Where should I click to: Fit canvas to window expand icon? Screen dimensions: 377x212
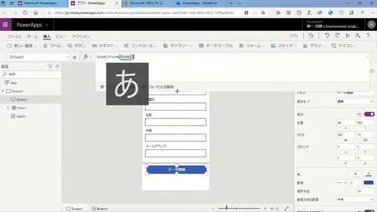[x=286, y=208]
